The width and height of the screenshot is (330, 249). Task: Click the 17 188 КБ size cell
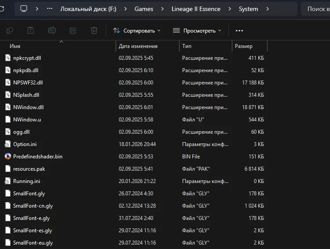click(253, 83)
